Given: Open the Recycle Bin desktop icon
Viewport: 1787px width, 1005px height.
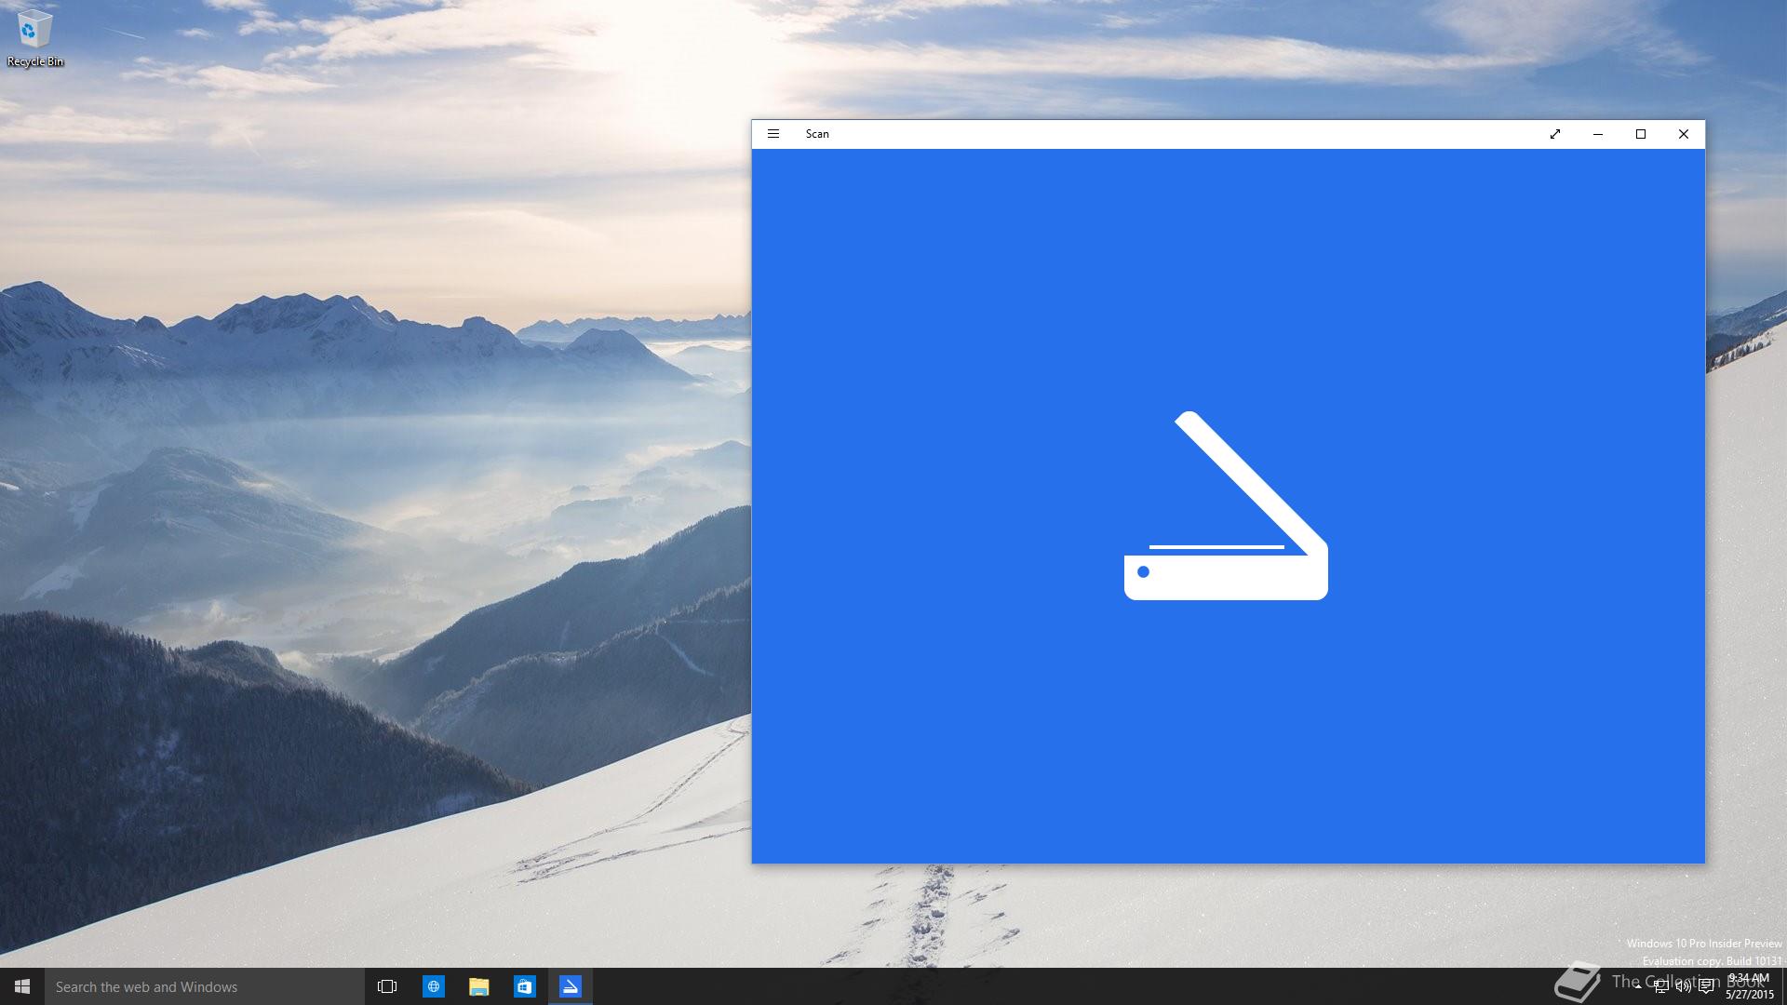Looking at the screenshot, I should click(34, 38).
